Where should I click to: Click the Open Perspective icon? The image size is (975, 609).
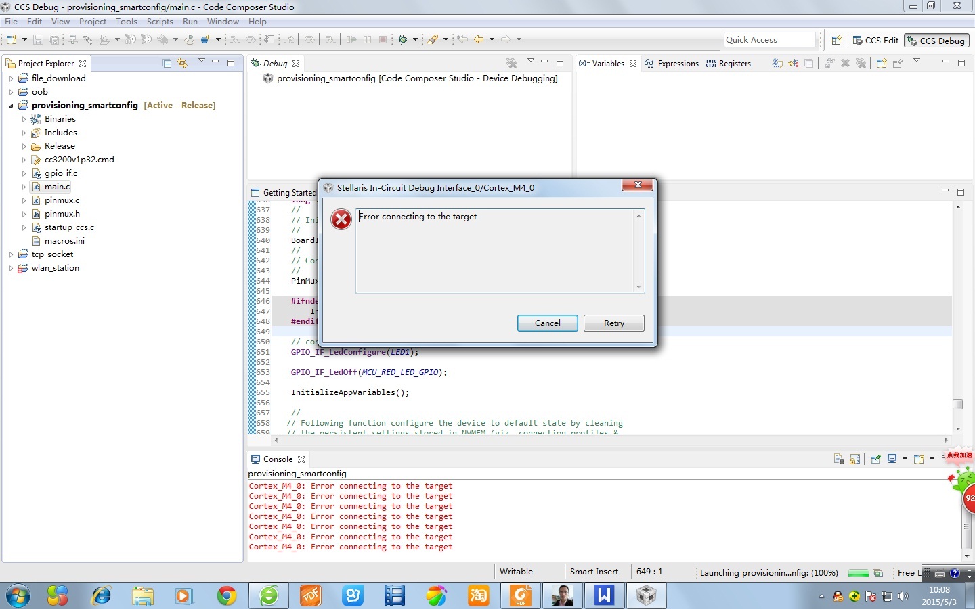(x=836, y=40)
